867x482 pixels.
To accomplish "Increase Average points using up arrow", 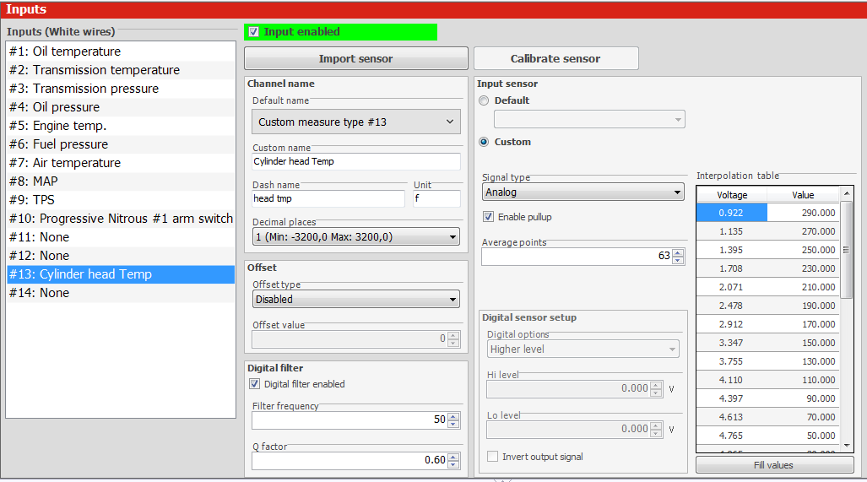I will 678,252.
